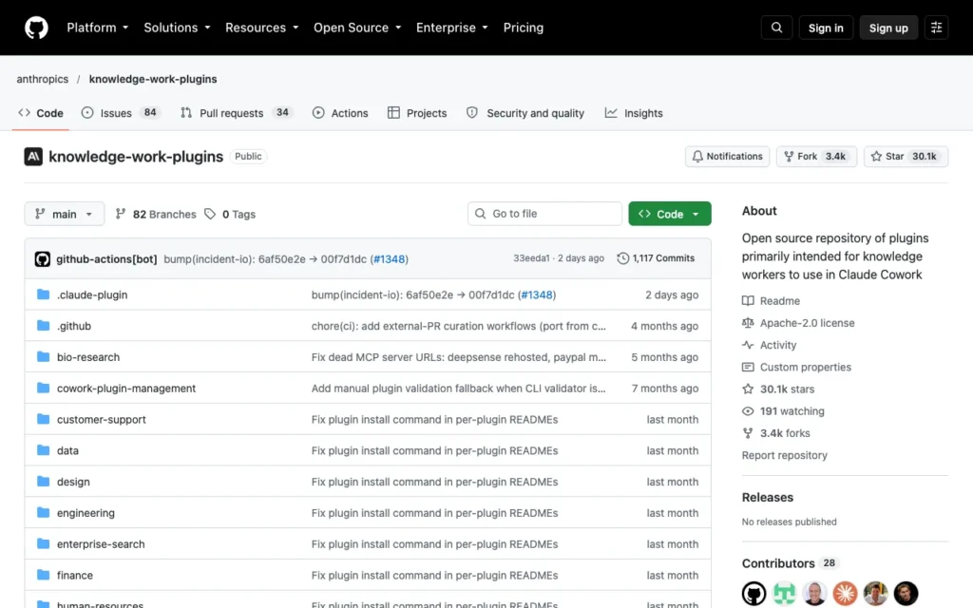
Task: Click the knowledge-work-plugins breadcrumb link
Action: (x=153, y=79)
